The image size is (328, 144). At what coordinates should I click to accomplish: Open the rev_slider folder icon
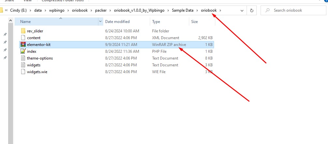point(23,31)
